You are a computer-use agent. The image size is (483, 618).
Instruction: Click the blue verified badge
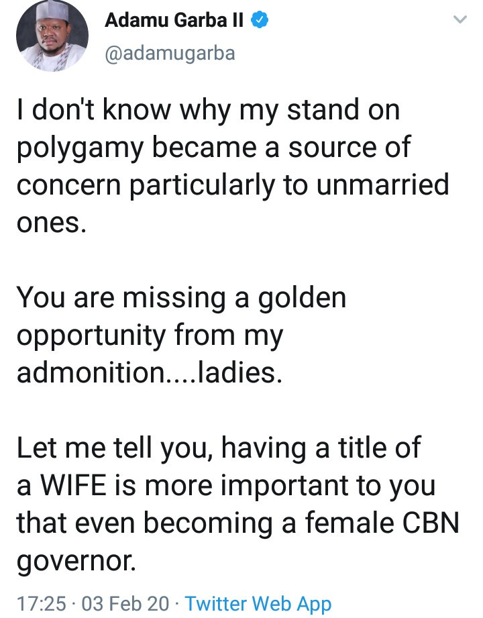coord(260,21)
